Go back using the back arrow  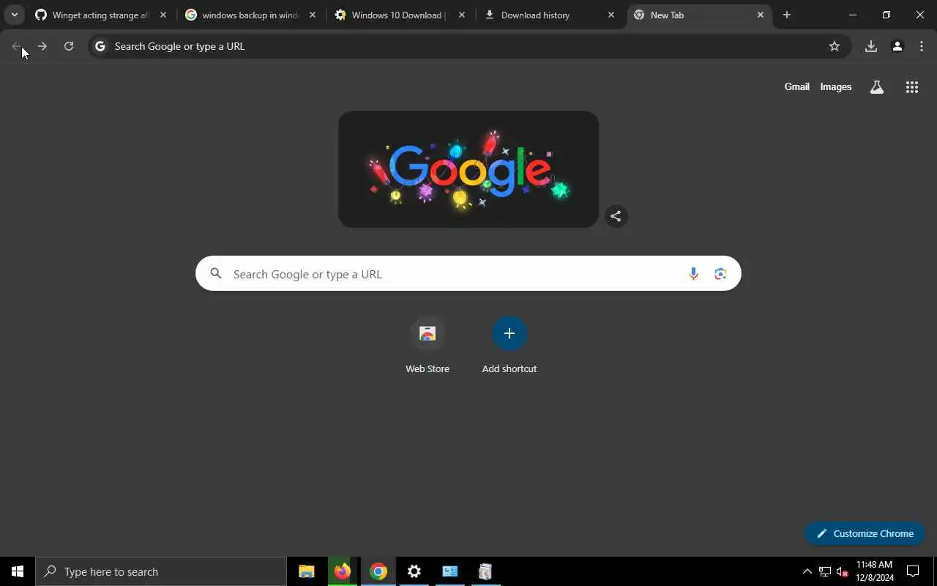pyautogui.click(x=16, y=46)
